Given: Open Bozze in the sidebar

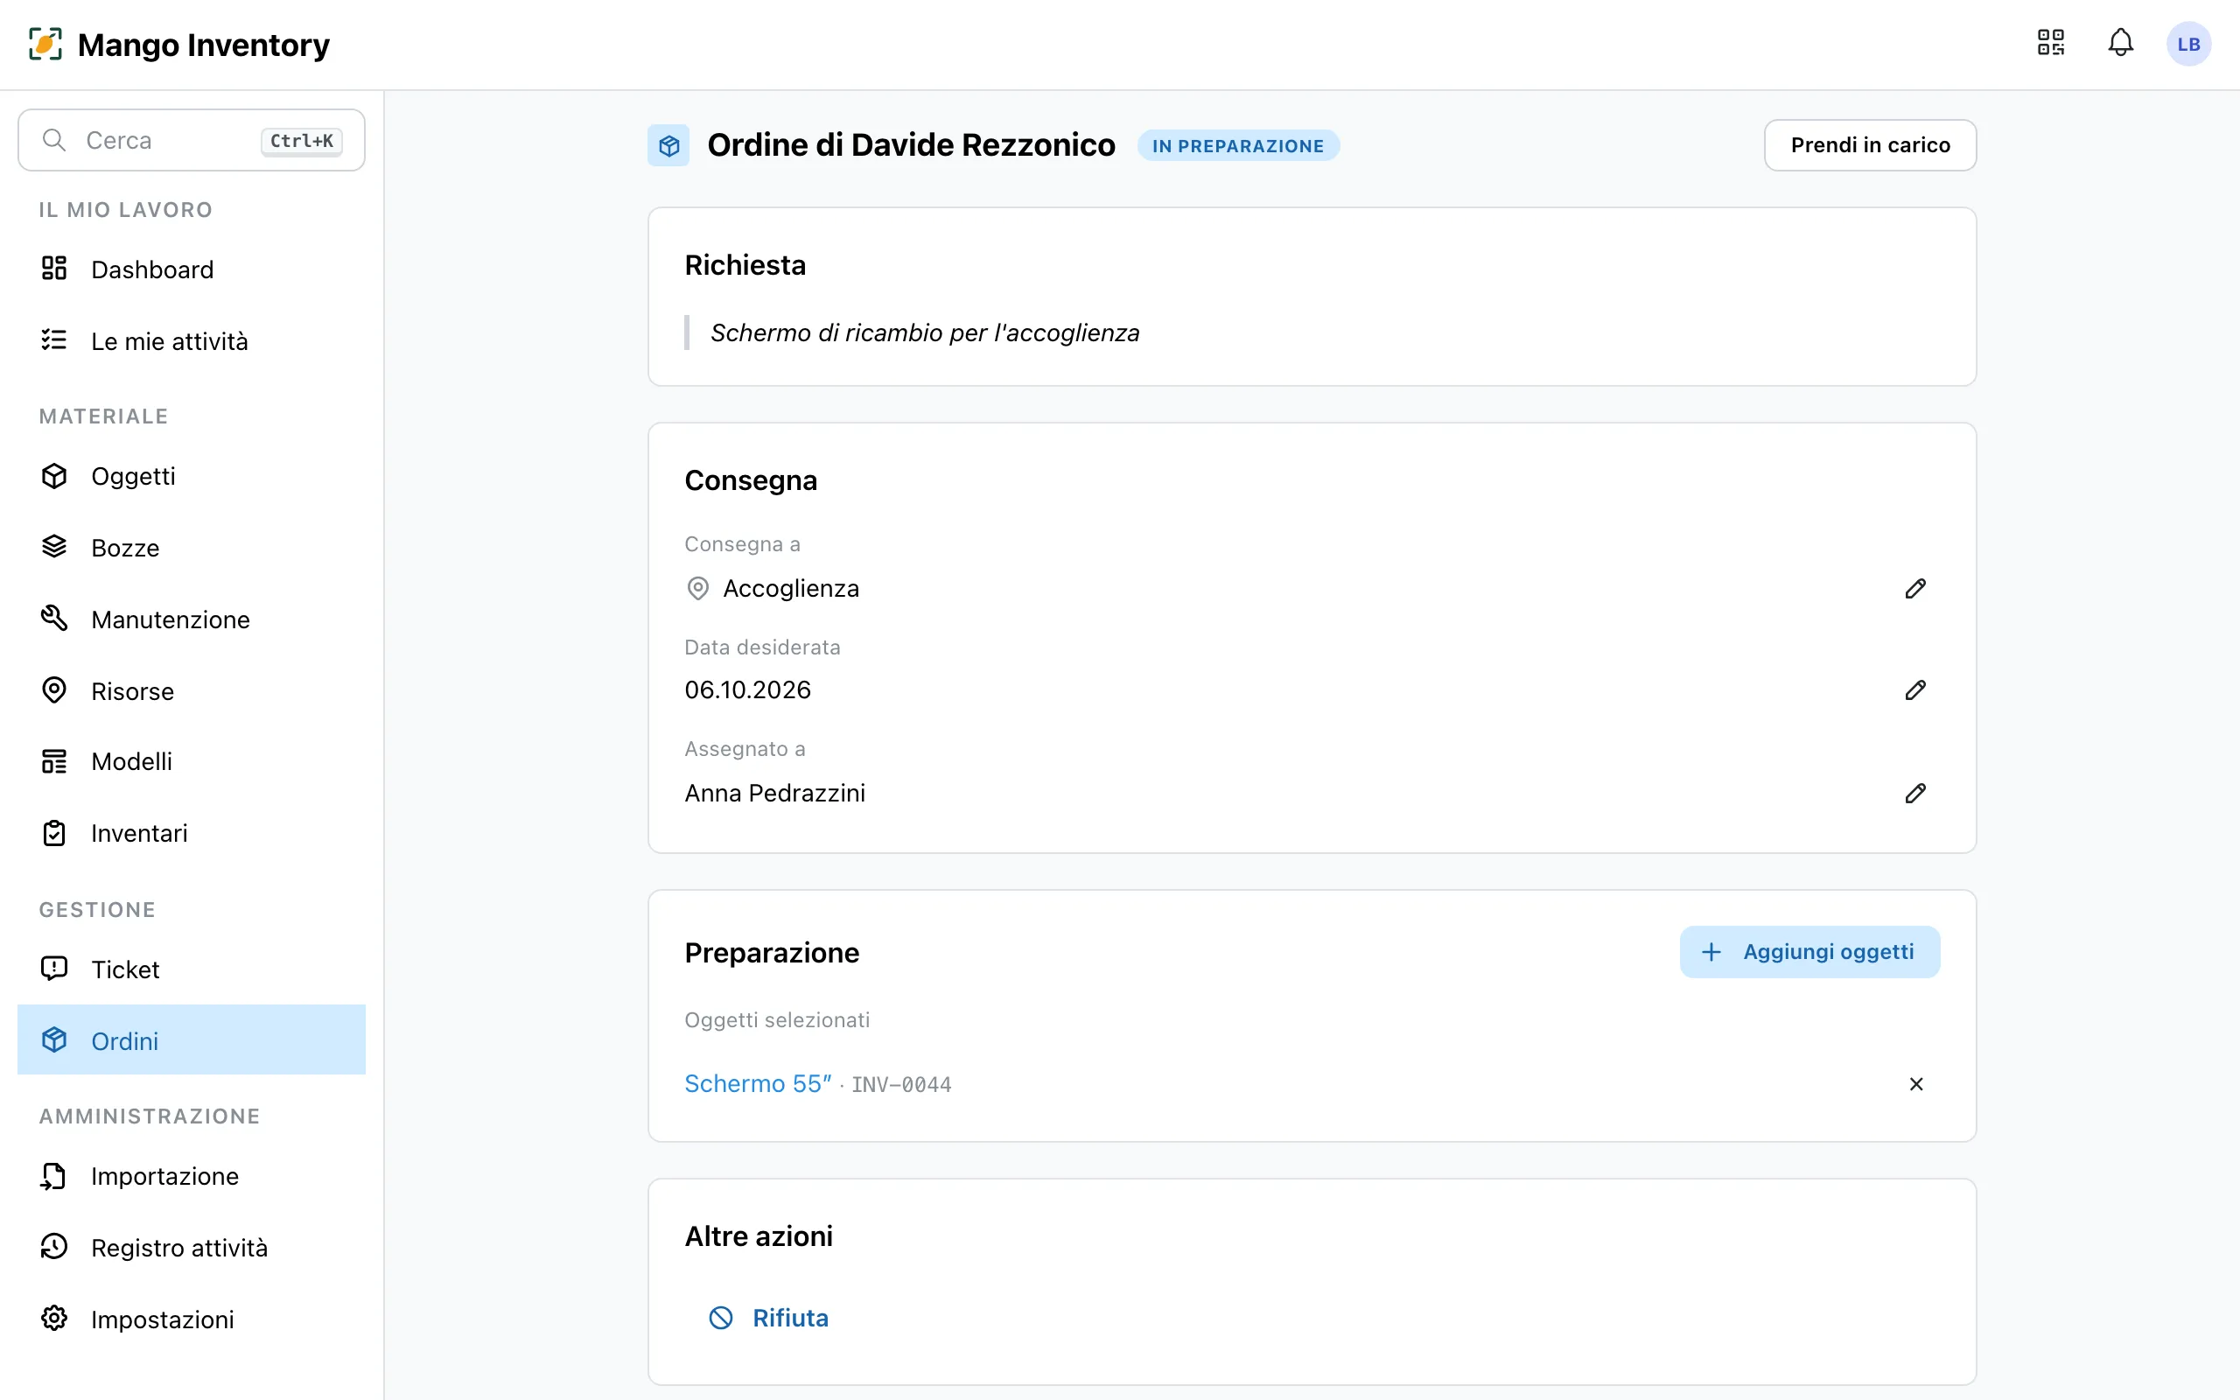Looking at the screenshot, I should coord(192,547).
